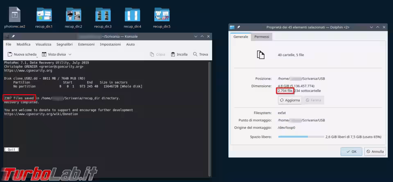
Task: Open Konsole Impostazioni menu
Action: point(110,44)
